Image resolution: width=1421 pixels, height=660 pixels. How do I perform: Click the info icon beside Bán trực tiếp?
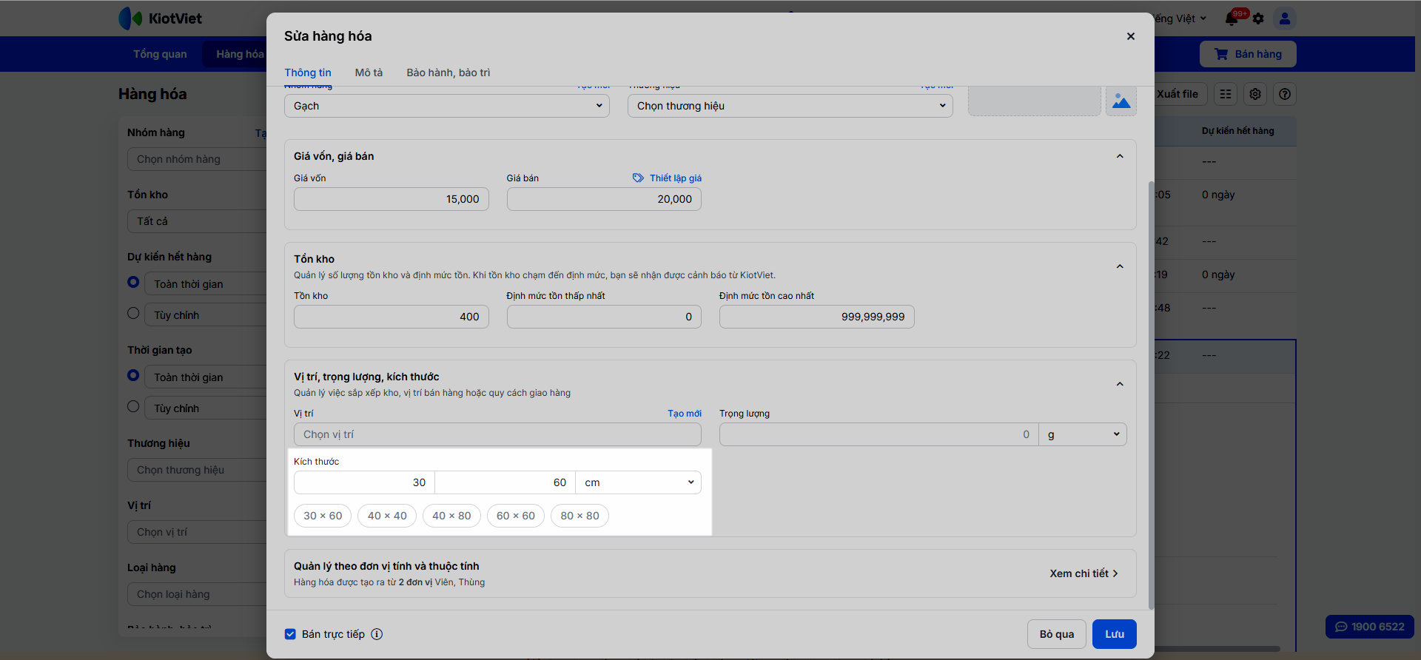click(377, 634)
